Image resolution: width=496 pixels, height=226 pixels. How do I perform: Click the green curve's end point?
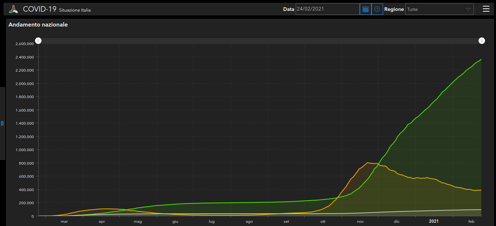[481, 59]
